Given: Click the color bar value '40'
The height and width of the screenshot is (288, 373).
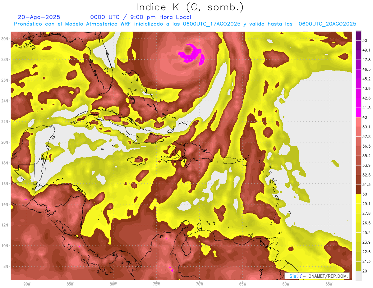Looking at the screenshot, I should [x=365, y=117].
